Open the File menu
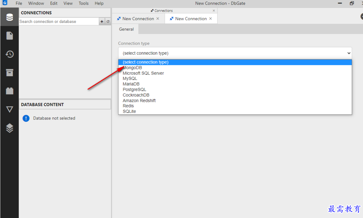363x218 pixels. (19, 3)
